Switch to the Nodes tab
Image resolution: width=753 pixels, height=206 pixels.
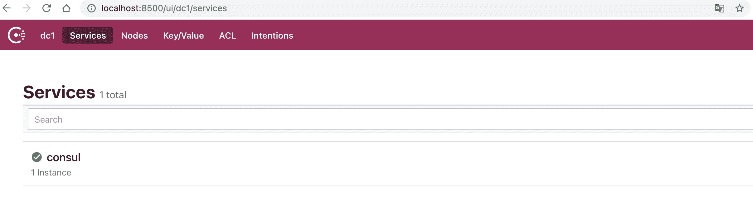(134, 35)
